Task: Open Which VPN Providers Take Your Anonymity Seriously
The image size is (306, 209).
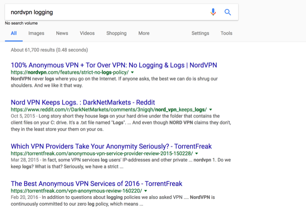Action: point(111,146)
